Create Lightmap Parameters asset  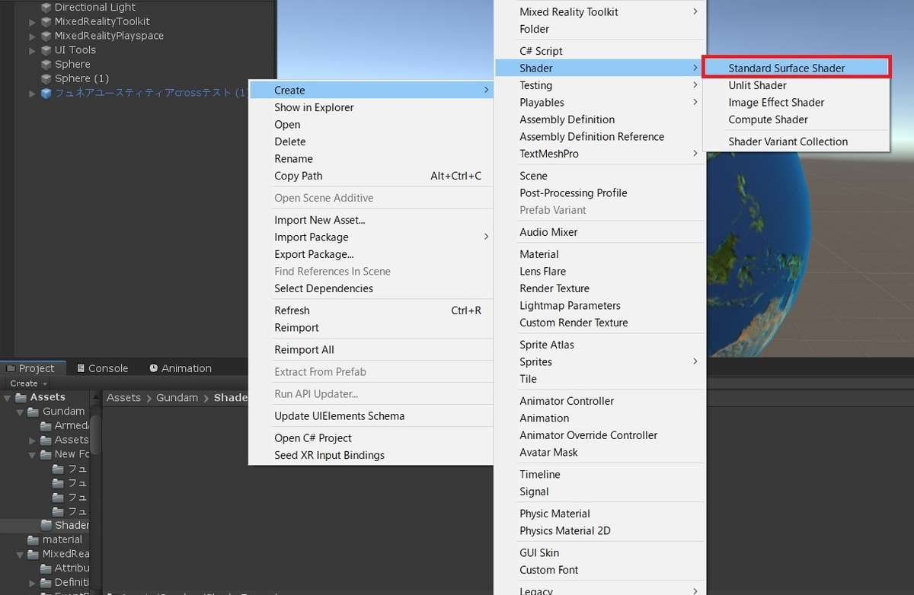tap(600, 305)
